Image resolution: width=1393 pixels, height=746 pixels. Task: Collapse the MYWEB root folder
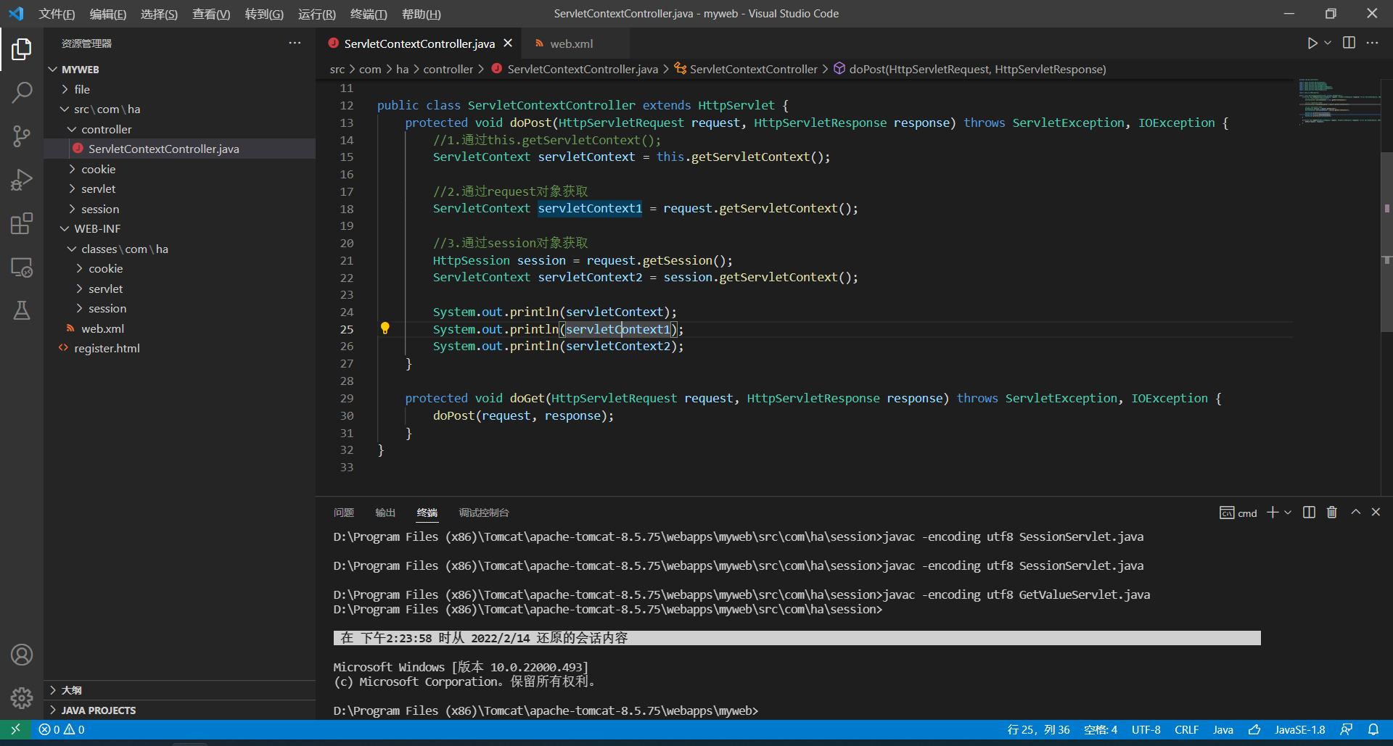click(x=179, y=70)
